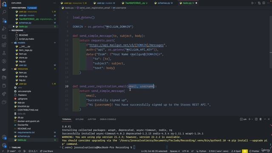The width and height of the screenshot is (272, 153).
Task: Open the Docker whale view
Action: pos(4,69)
